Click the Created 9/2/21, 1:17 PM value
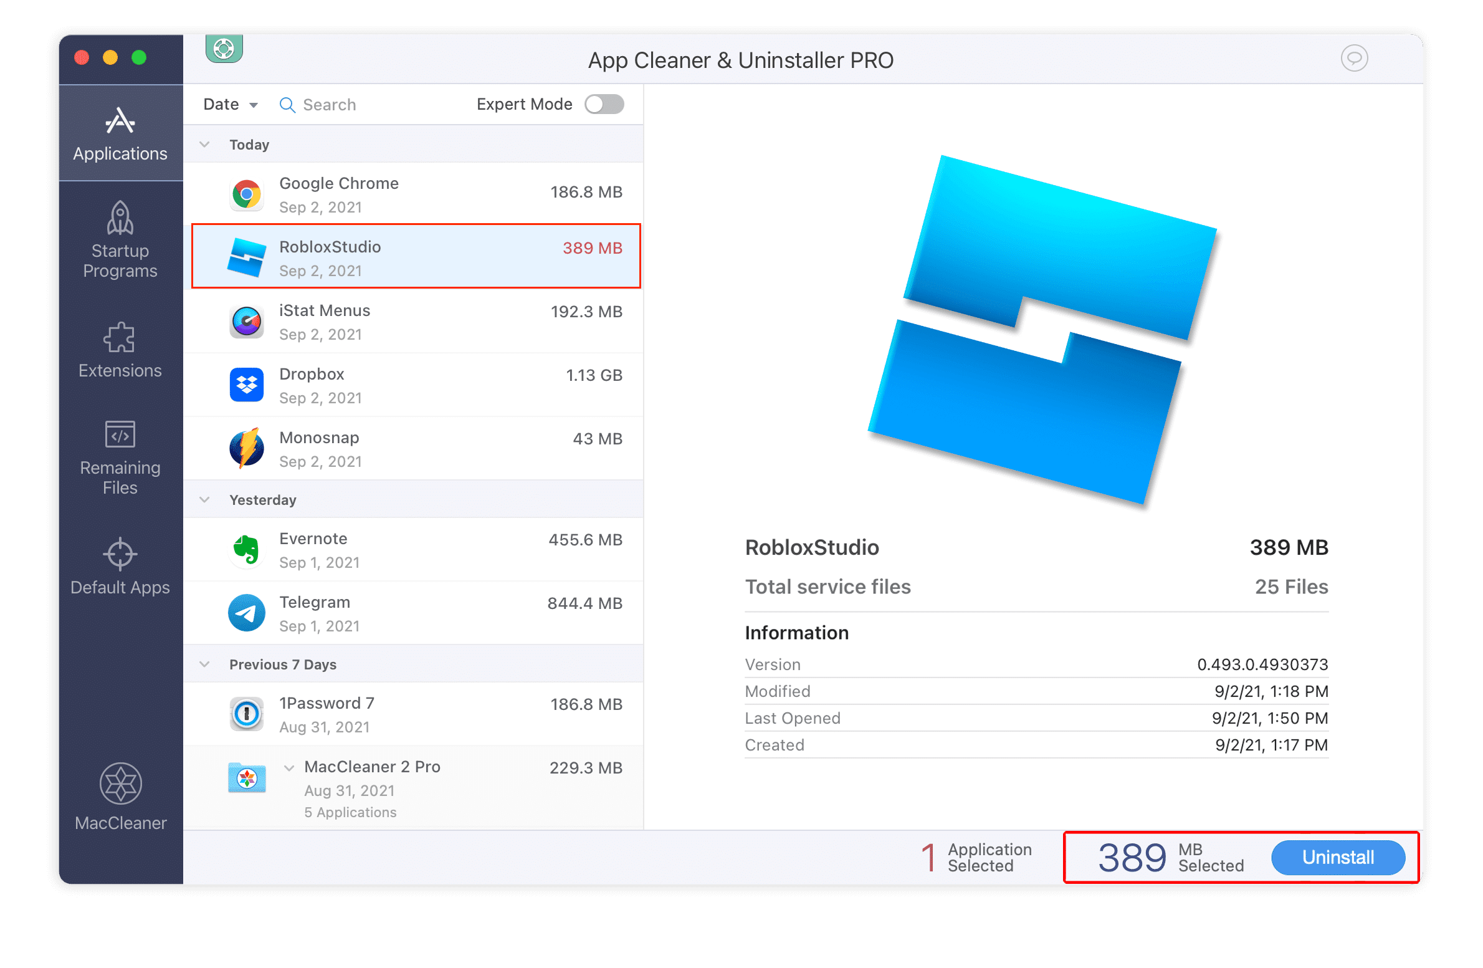Screen dimensions: 1483x968 tap(1272, 745)
